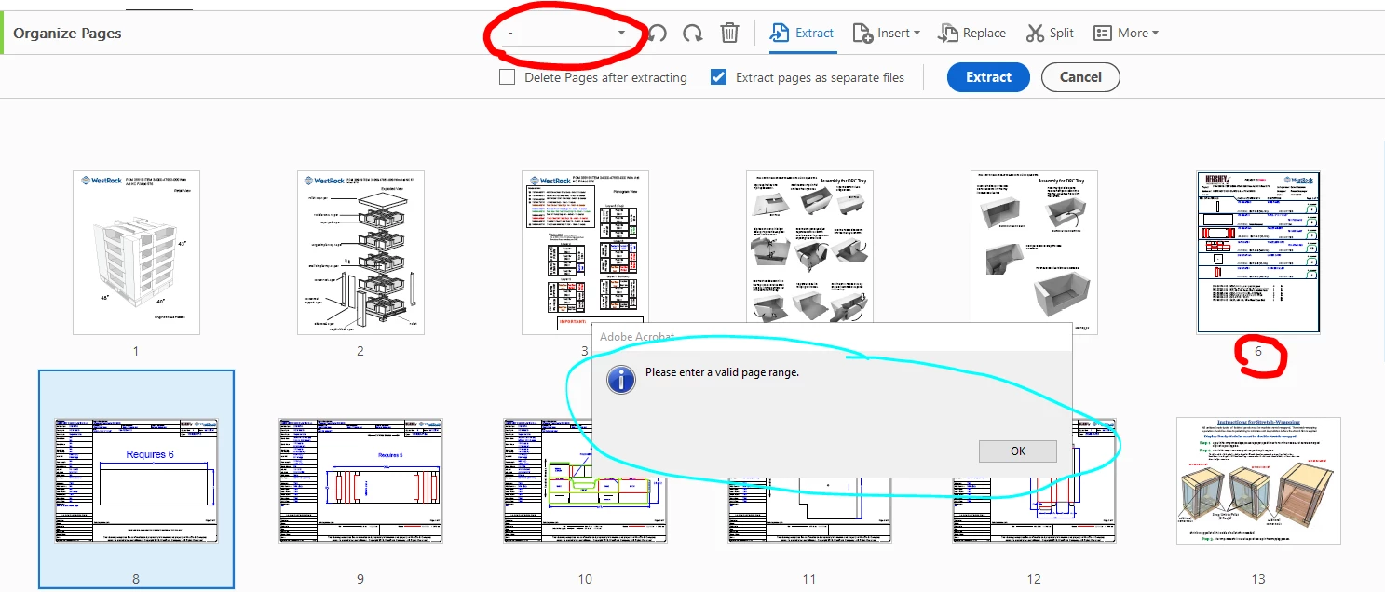Screen dimensions: 1385x592
Task: Click the Split scissors icon
Action: coord(1035,34)
